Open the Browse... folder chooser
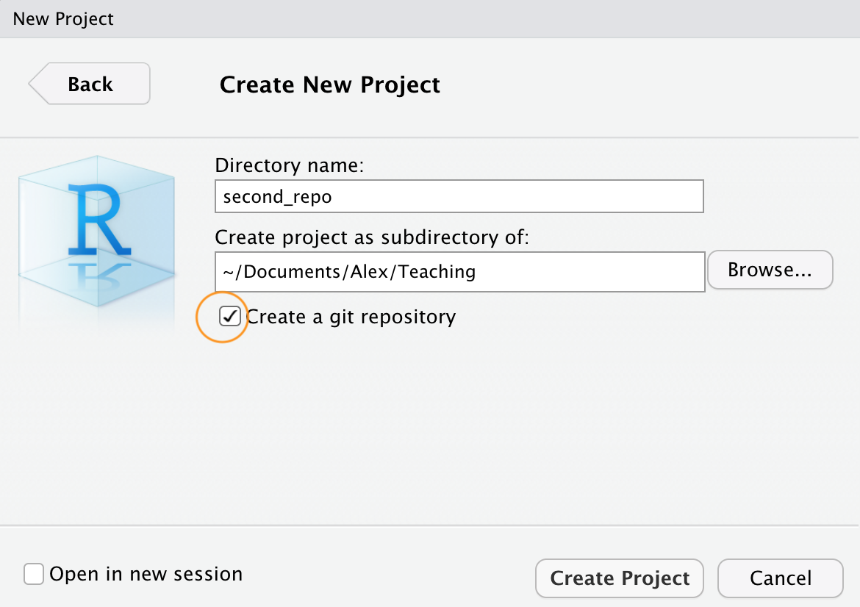The height and width of the screenshot is (607, 860). [x=770, y=270]
